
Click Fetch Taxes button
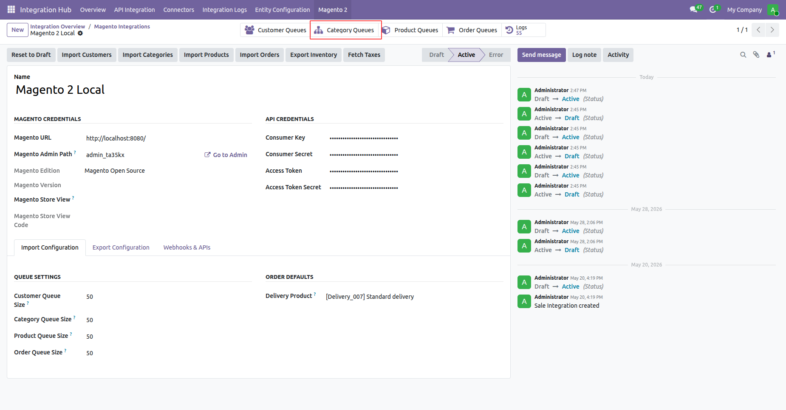(x=364, y=55)
